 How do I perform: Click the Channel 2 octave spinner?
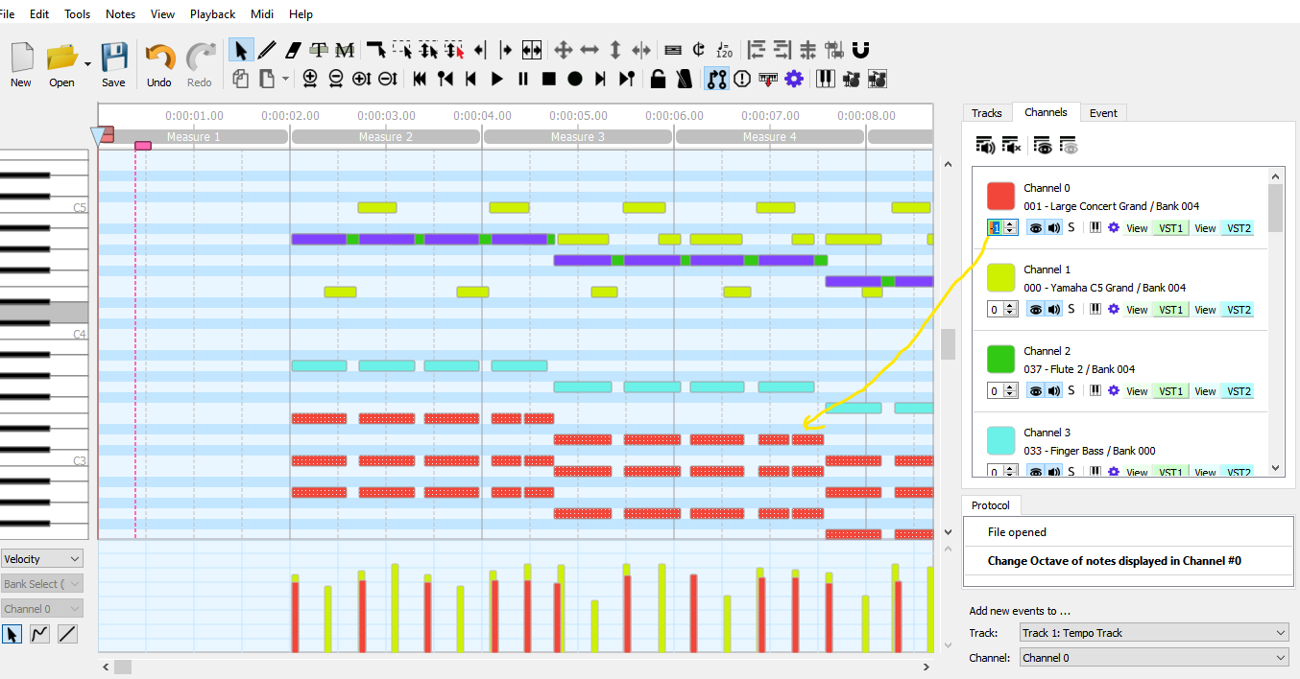tap(1002, 391)
